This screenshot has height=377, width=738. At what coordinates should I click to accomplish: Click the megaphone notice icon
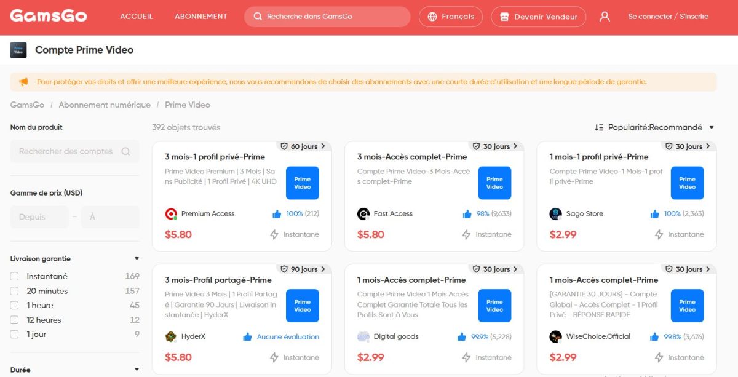(x=24, y=82)
